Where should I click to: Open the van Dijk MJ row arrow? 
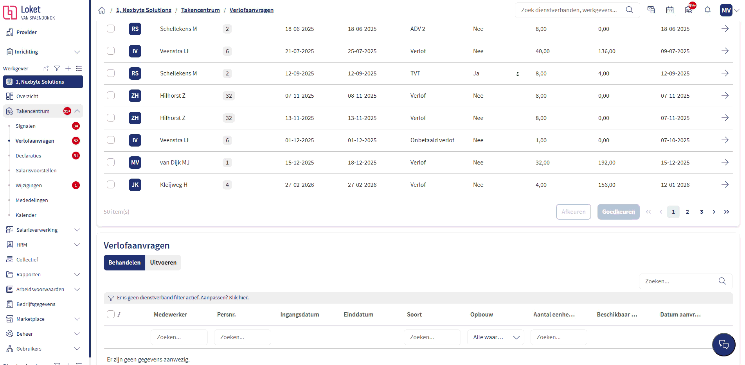725,162
